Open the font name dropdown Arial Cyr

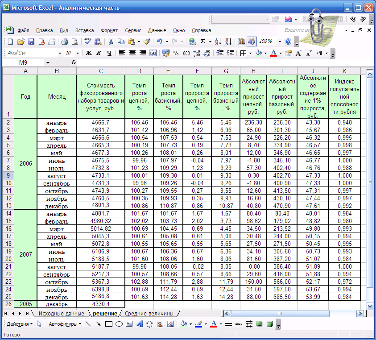(x=60, y=53)
